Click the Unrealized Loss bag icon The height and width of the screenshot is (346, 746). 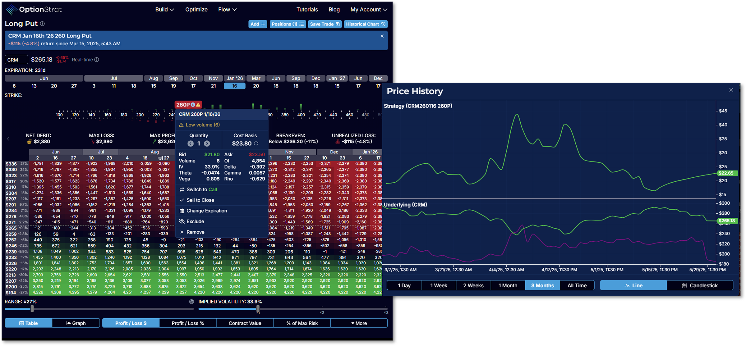[x=338, y=142]
